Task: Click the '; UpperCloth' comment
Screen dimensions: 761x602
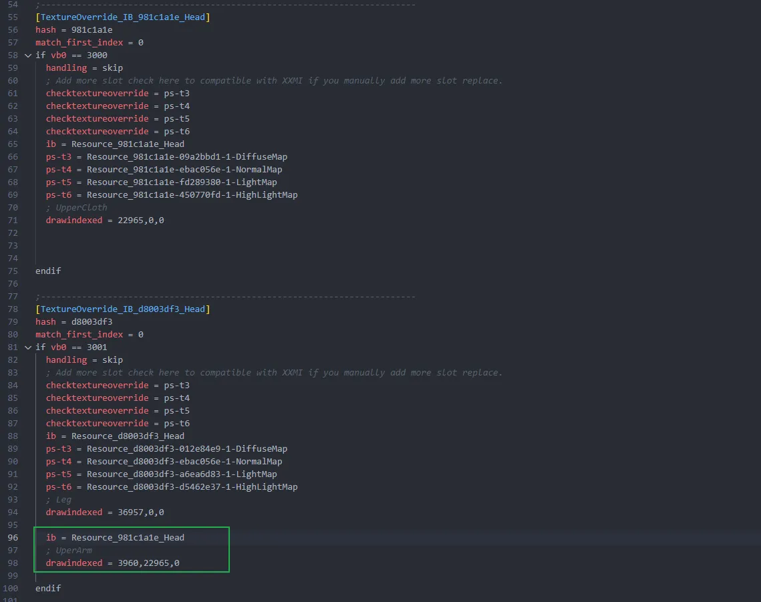Action: 77,208
